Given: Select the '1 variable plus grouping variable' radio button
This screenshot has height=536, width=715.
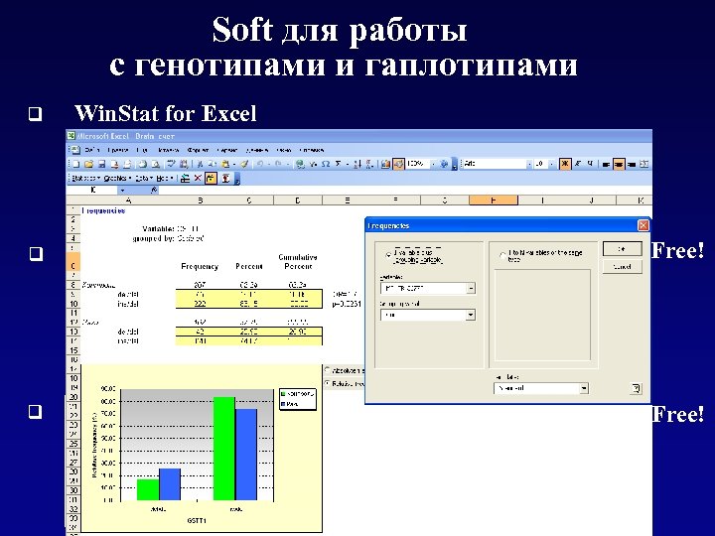Looking at the screenshot, I should [388, 255].
